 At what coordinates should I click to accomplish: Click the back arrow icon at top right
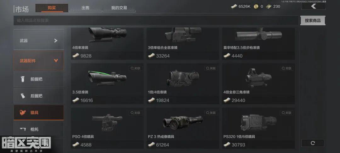[313, 6]
